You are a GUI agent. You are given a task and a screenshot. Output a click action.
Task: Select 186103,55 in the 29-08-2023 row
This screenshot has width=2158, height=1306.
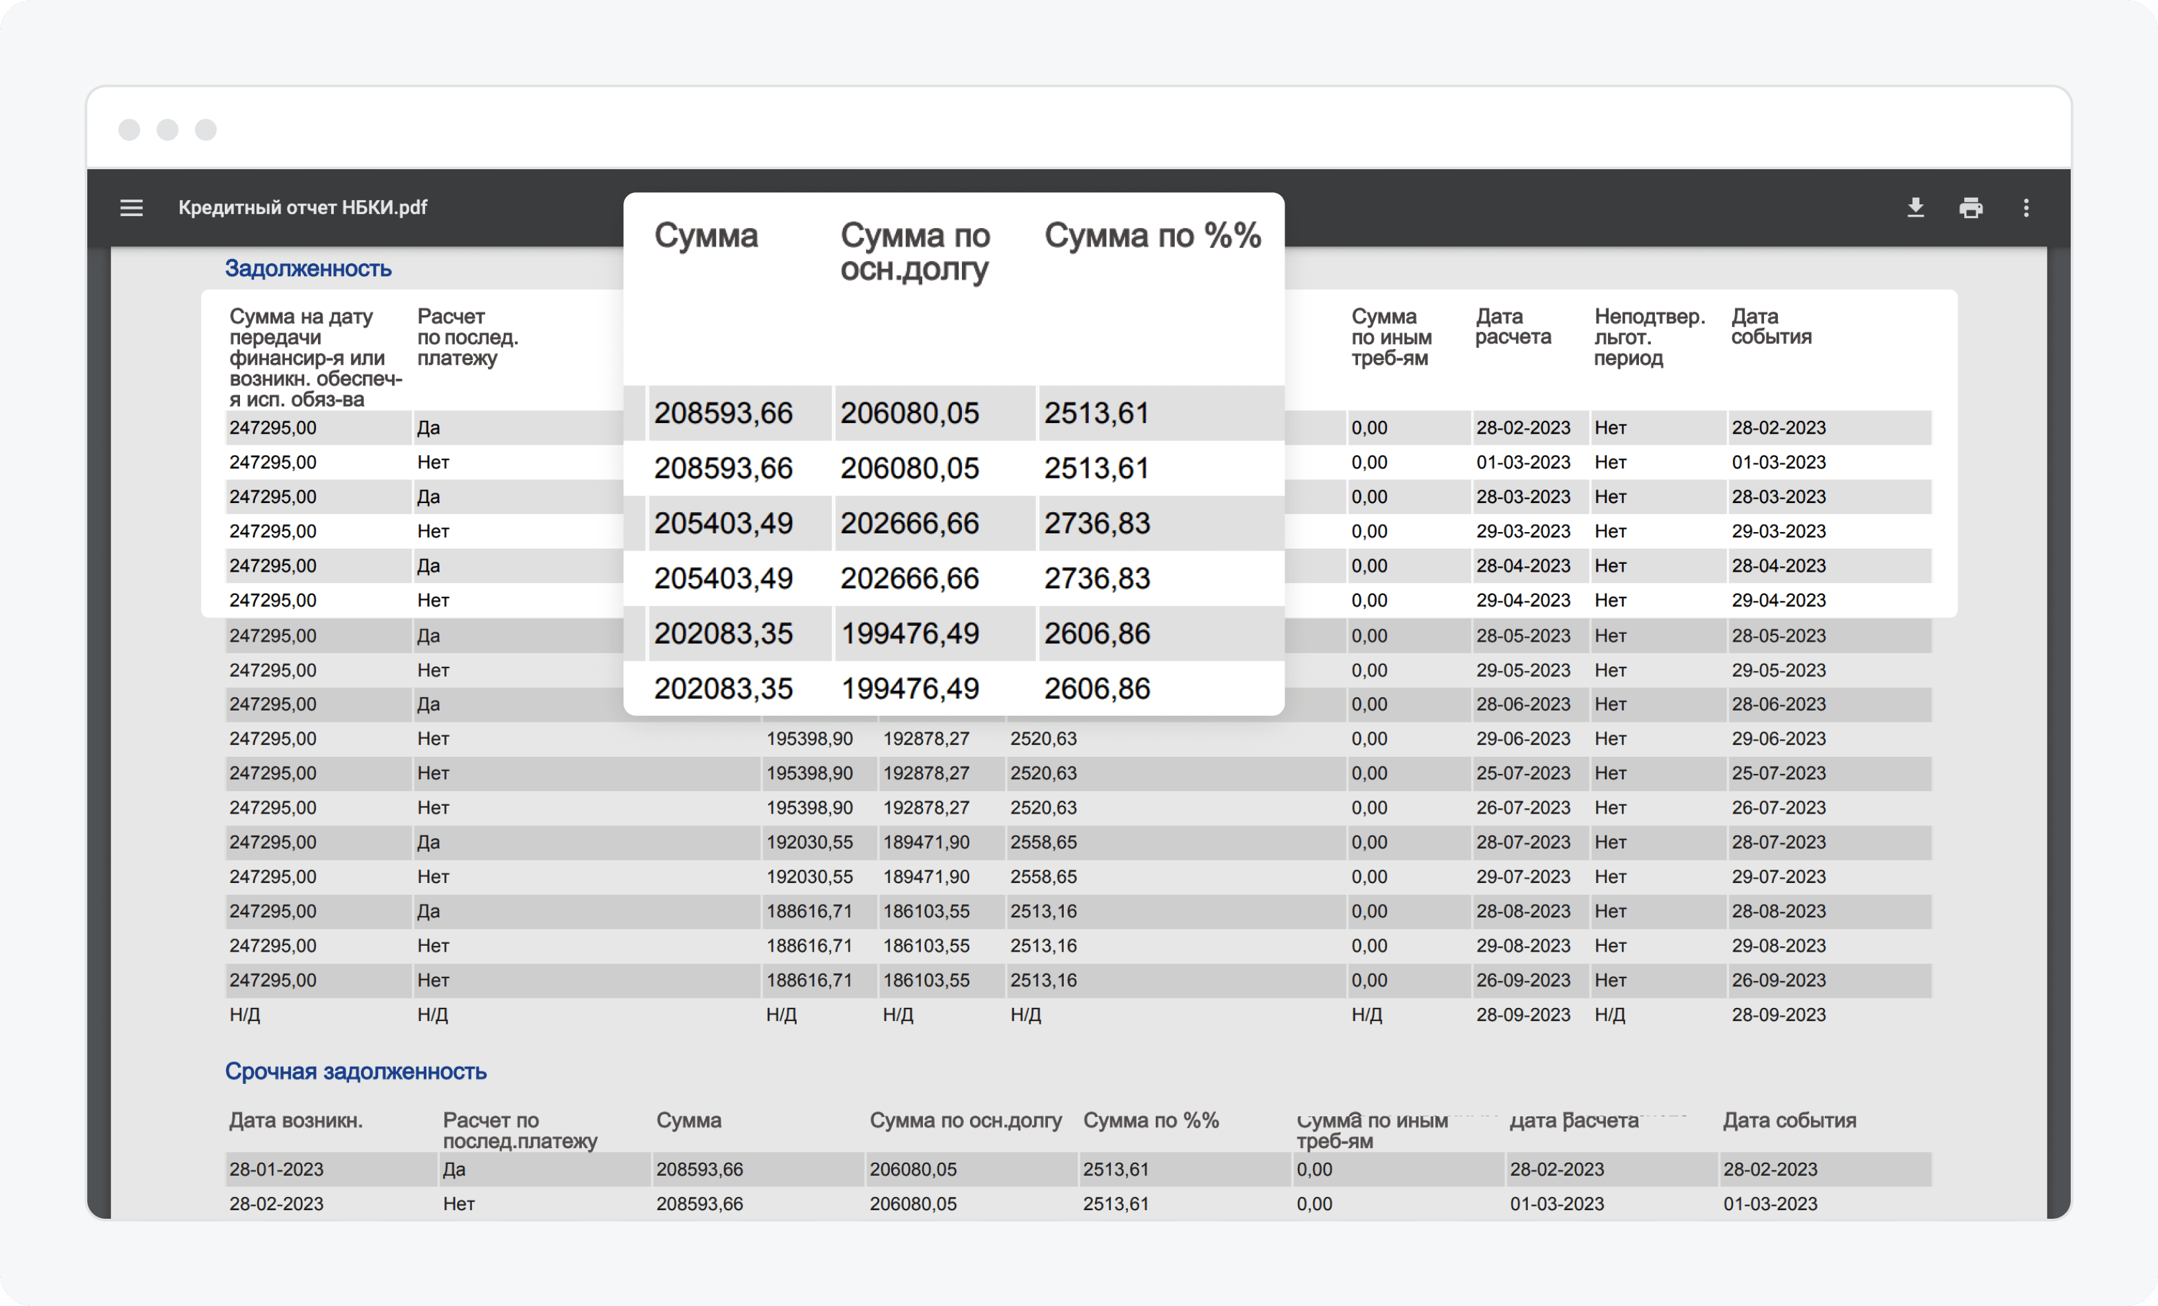pyautogui.click(x=926, y=946)
